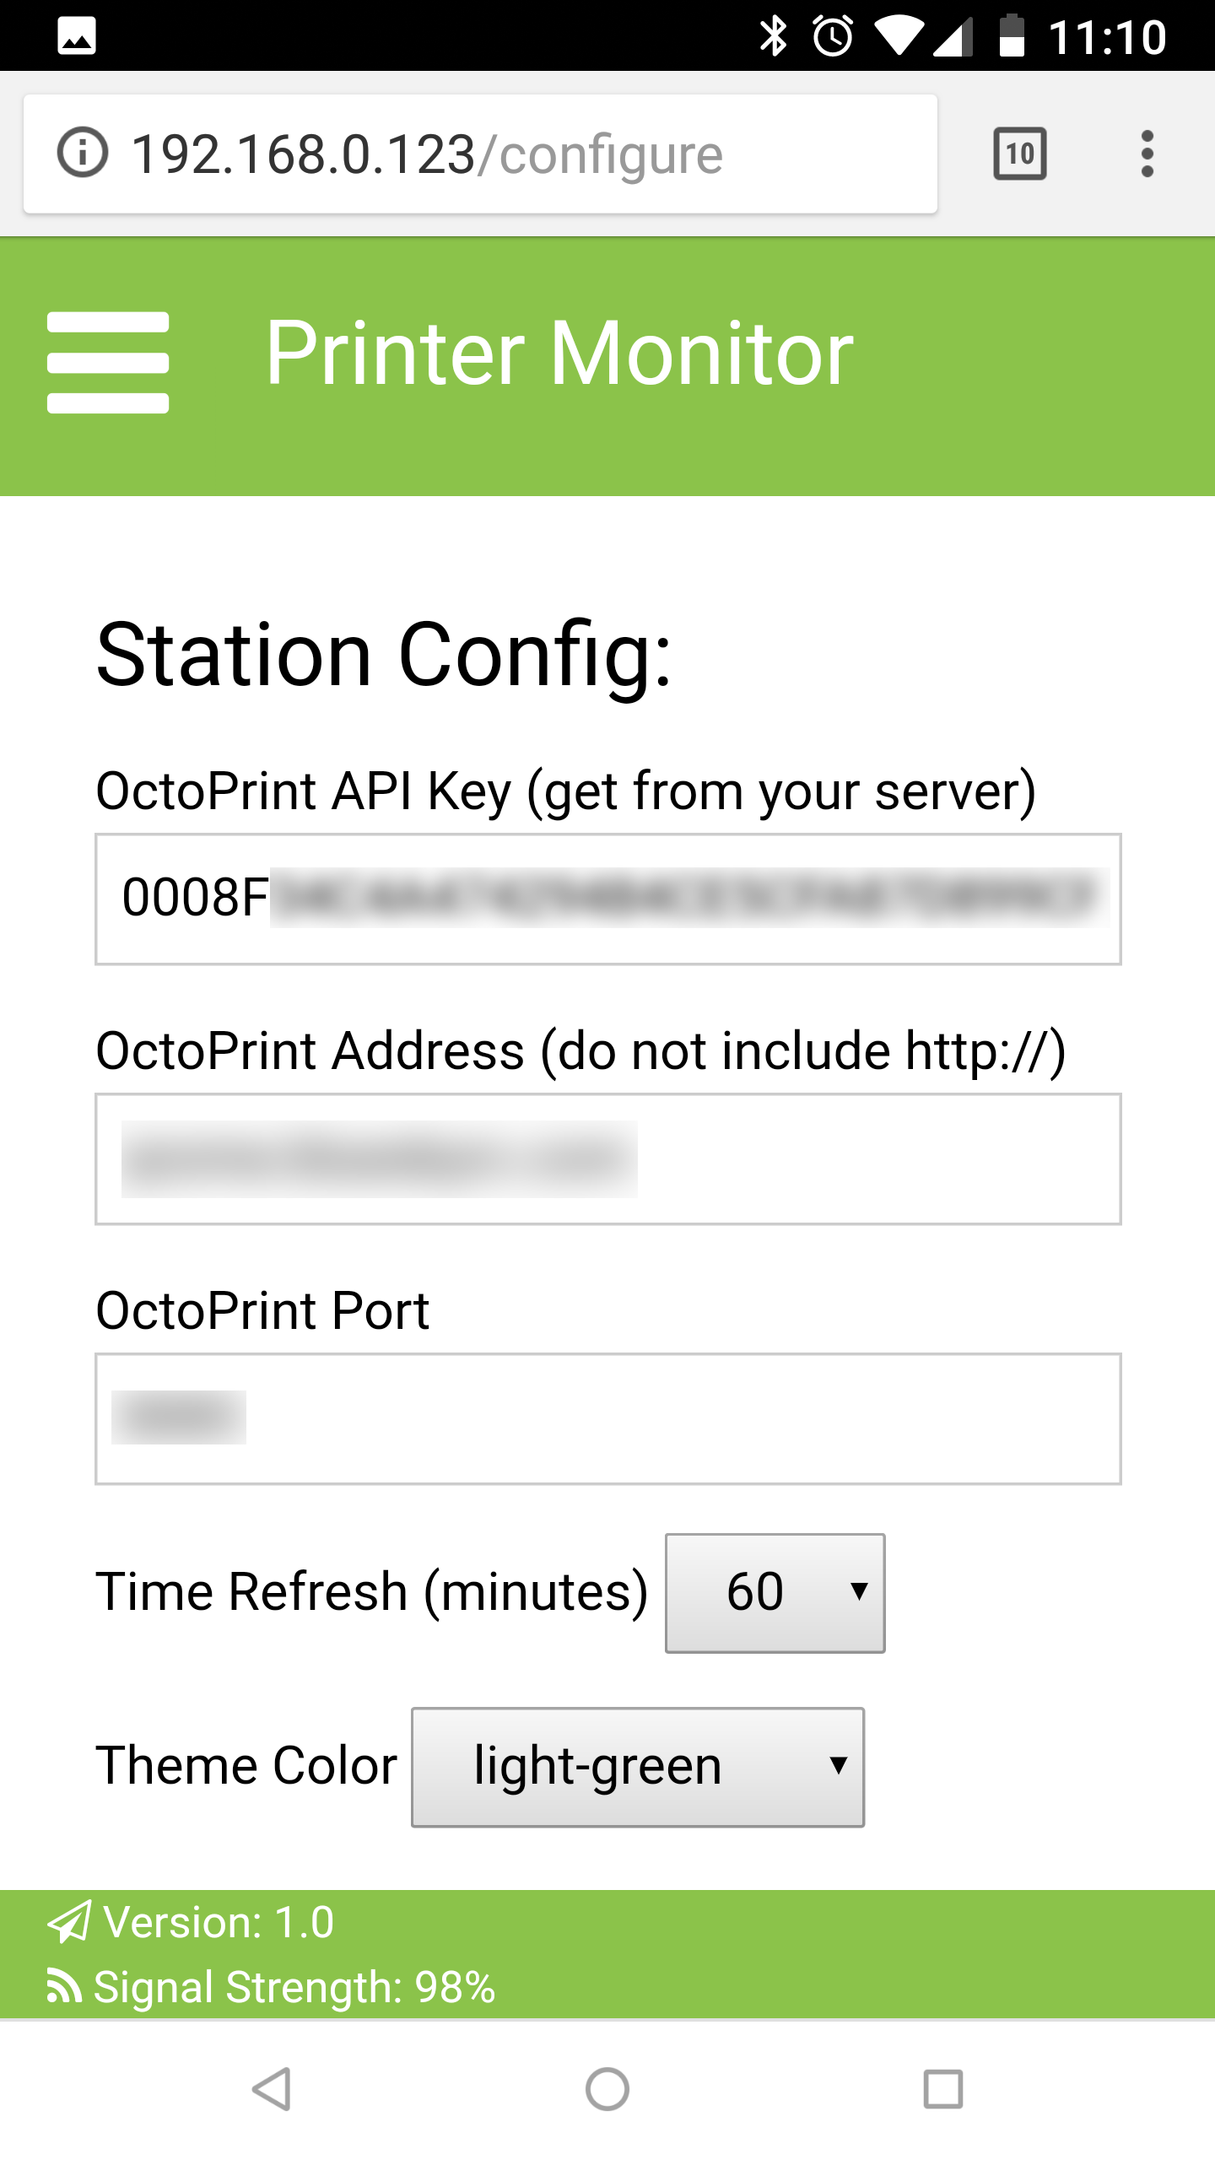Open the Chrome three-dot overflow menu

coord(1147,154)
